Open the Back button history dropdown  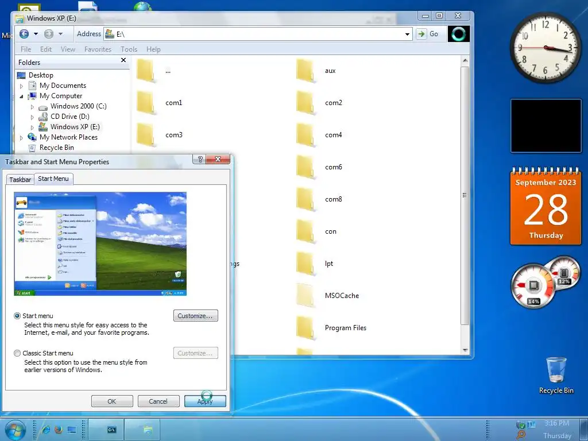(x=36, y=34)
